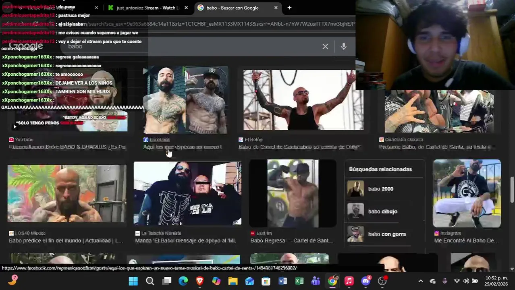Start a Google voice search with the microphone
Screen dimensions: 515x290
344,46
